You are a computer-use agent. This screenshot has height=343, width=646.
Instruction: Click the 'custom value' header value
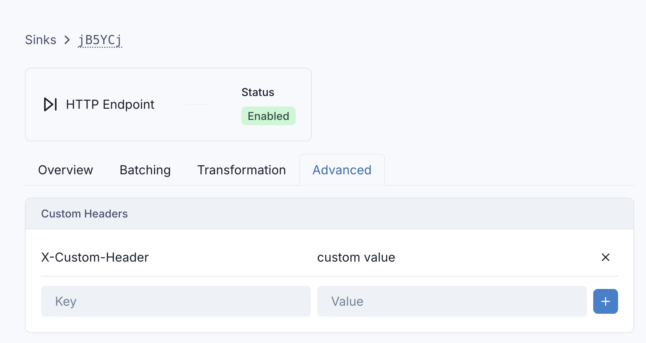[356, 258]
